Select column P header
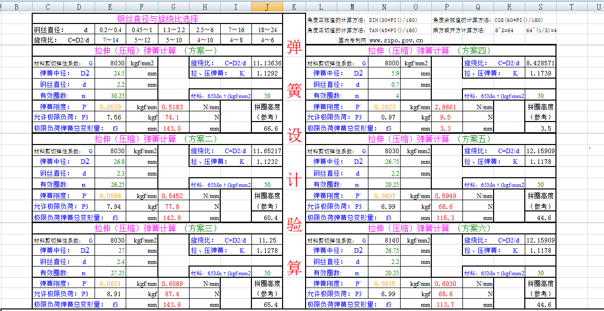Viewport: 604px width, 311px height. (x=447, y=7)
